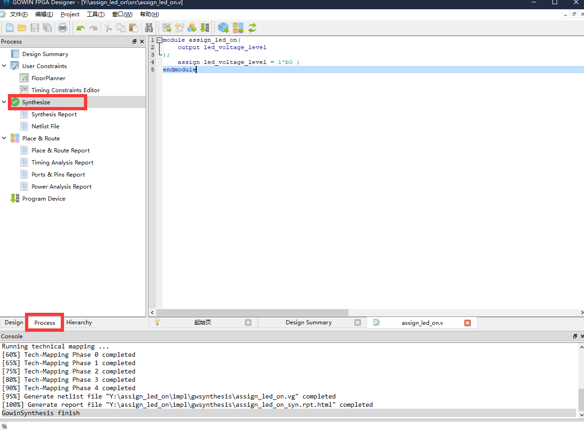This screenshot has width=584, height=430.
Task: Float the Process panel
Action: [135, 42]
